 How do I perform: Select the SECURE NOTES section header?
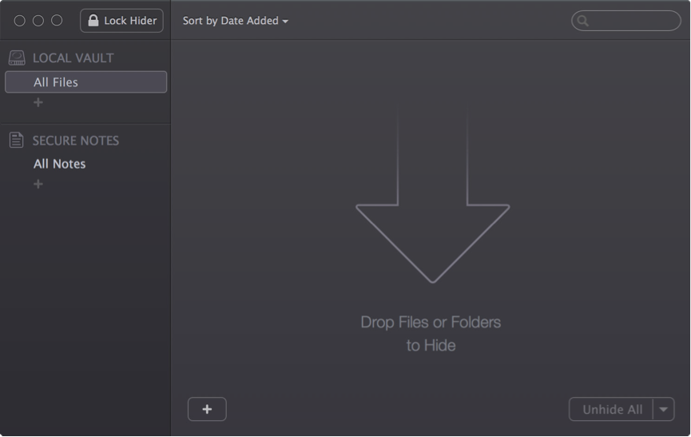pos(76,141)
